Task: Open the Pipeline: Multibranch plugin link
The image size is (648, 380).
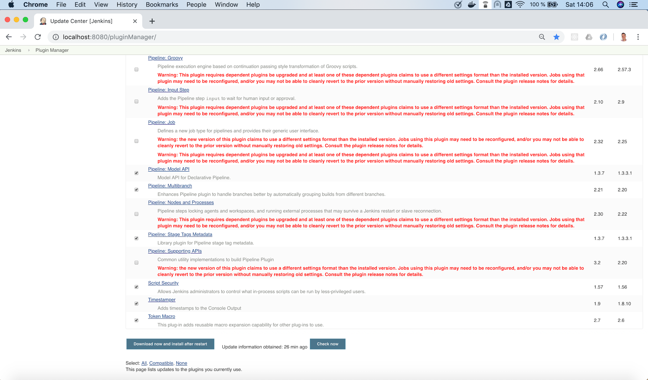Action: click(170, 186)
